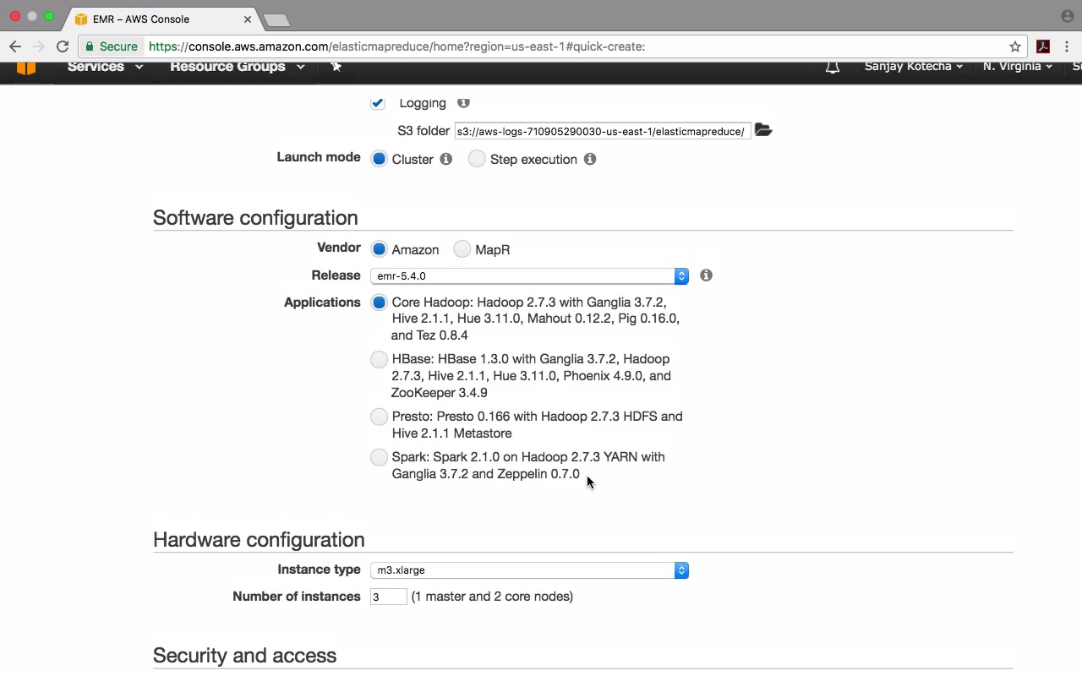Click the Applications label

(x=322, y=303)
